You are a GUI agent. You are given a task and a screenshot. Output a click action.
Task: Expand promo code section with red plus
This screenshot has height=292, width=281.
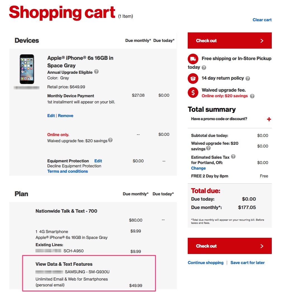tap(269, 119)
